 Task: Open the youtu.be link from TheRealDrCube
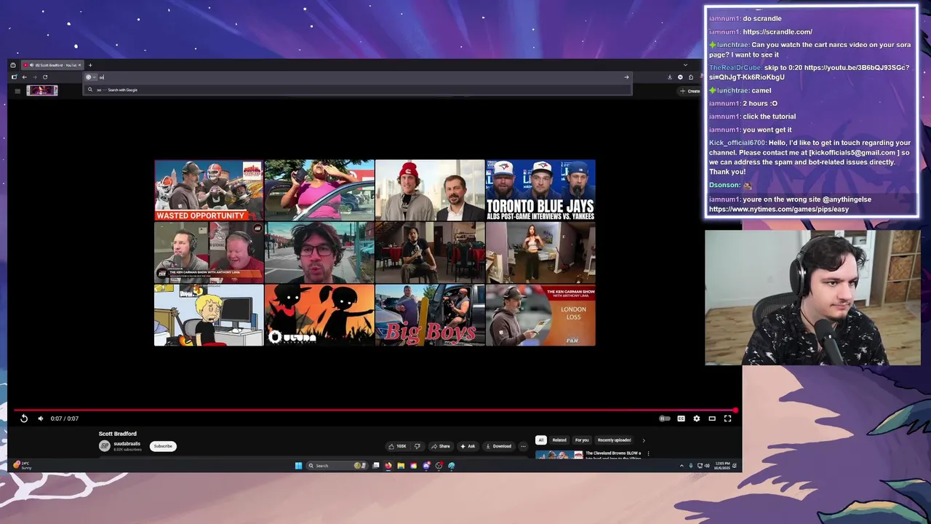click(809, 72)
